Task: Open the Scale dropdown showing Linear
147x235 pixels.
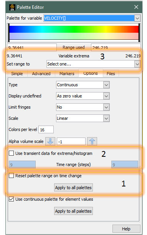Action: pos(106,118)
